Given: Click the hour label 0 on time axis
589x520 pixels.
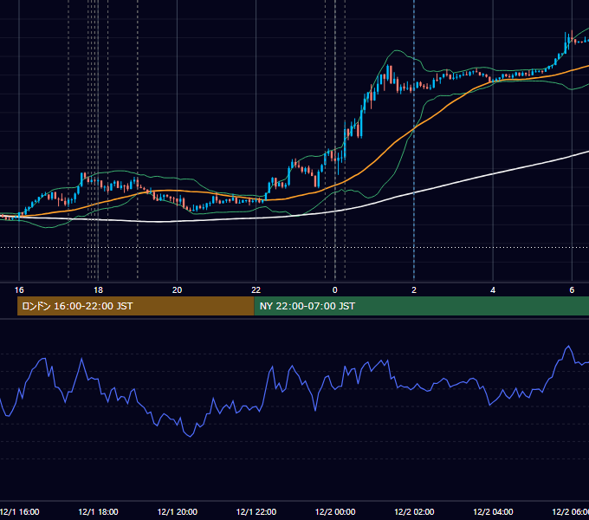Looking at the screenshot, I should 335,290.
